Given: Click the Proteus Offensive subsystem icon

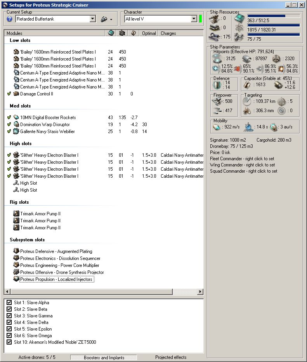Looking at the screenshot, I should point(16,272).
